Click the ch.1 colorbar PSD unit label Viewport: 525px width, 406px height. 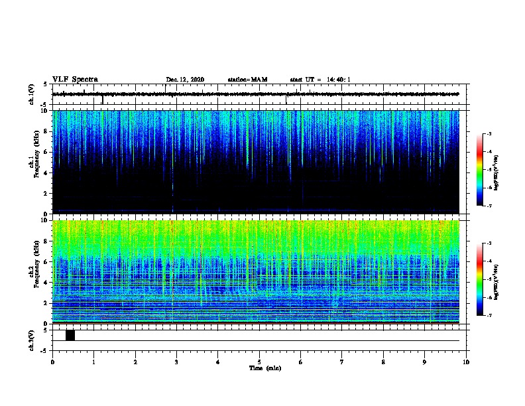tap(496, 172)
